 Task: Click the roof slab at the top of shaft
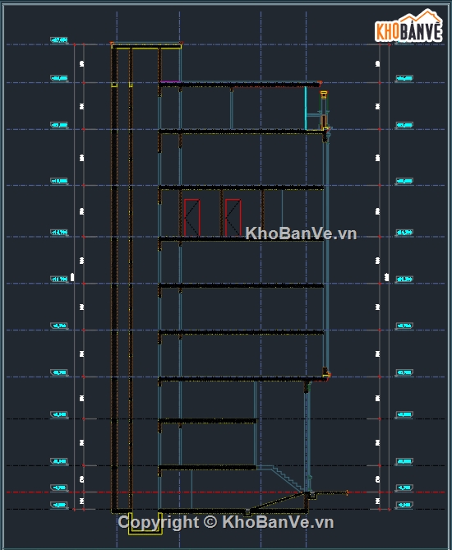(146, 44)
